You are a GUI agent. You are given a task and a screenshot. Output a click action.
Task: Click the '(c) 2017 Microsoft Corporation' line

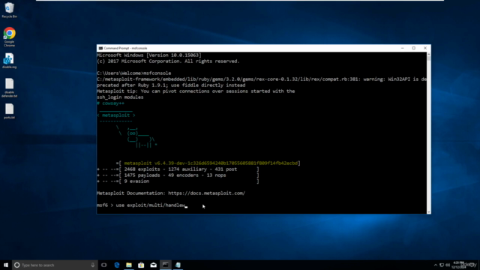(x=168, y=61)
